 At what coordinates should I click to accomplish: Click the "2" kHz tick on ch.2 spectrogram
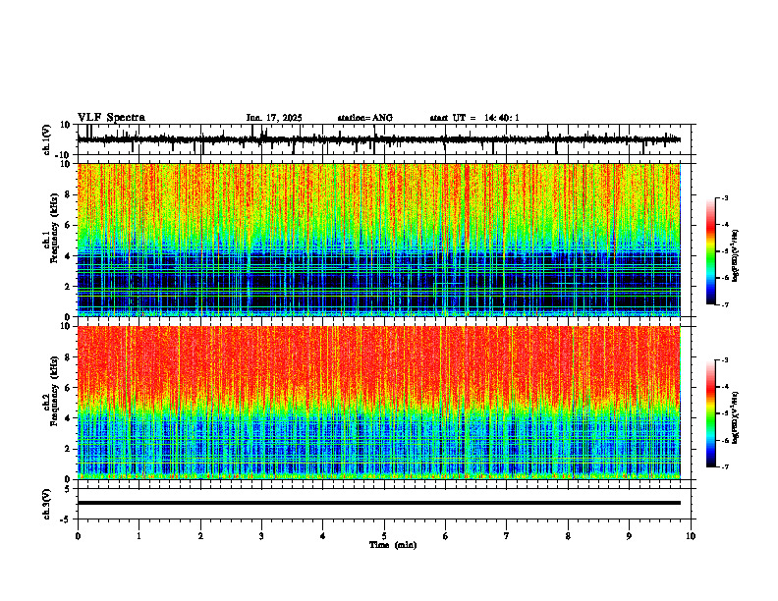[68, 449]
